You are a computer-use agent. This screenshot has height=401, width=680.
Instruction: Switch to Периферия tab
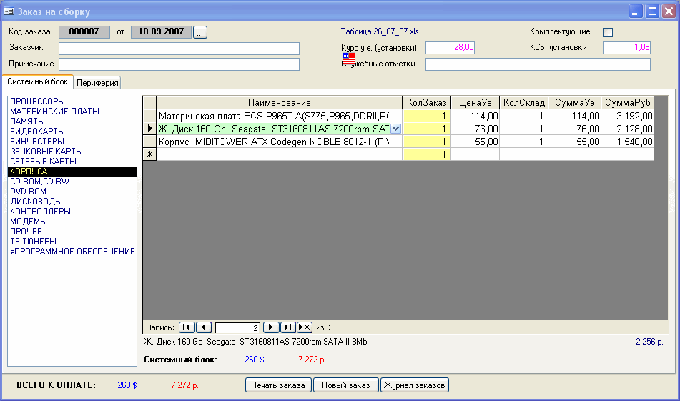point(97,83)
